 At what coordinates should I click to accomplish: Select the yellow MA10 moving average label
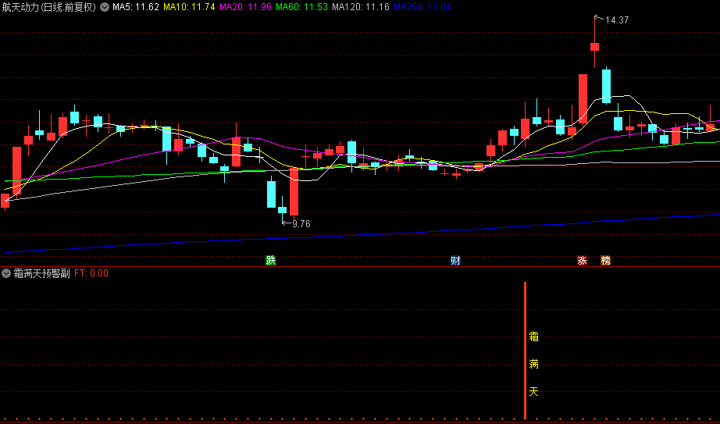[x=189, y=7]
